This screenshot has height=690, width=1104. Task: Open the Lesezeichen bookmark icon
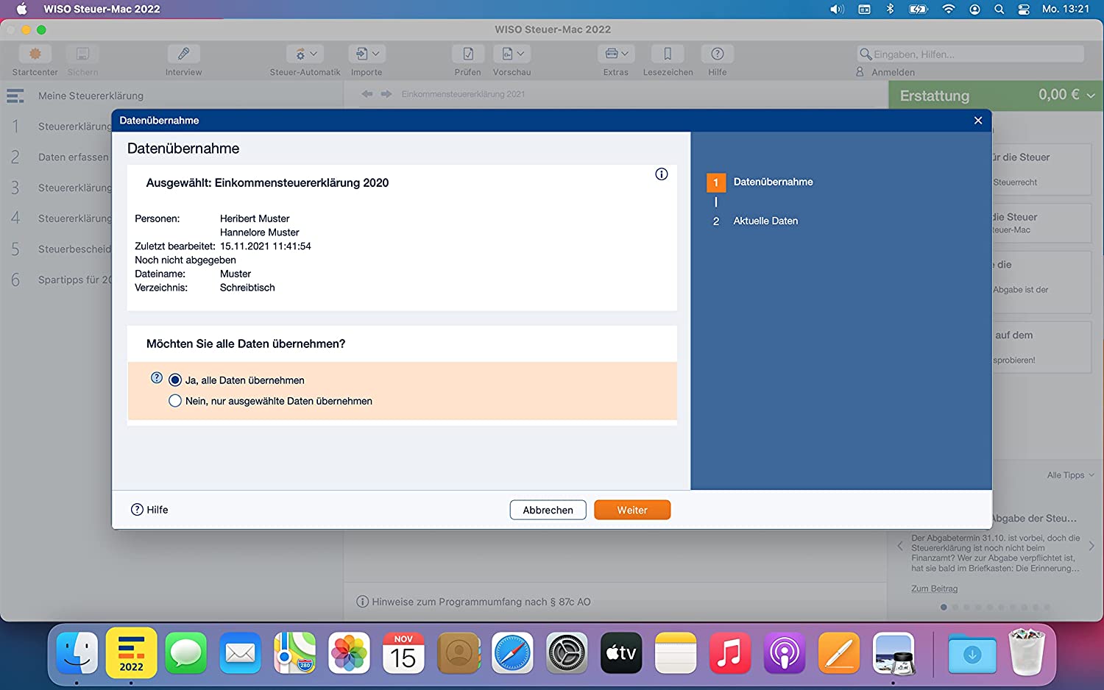[x=668, y=54]
